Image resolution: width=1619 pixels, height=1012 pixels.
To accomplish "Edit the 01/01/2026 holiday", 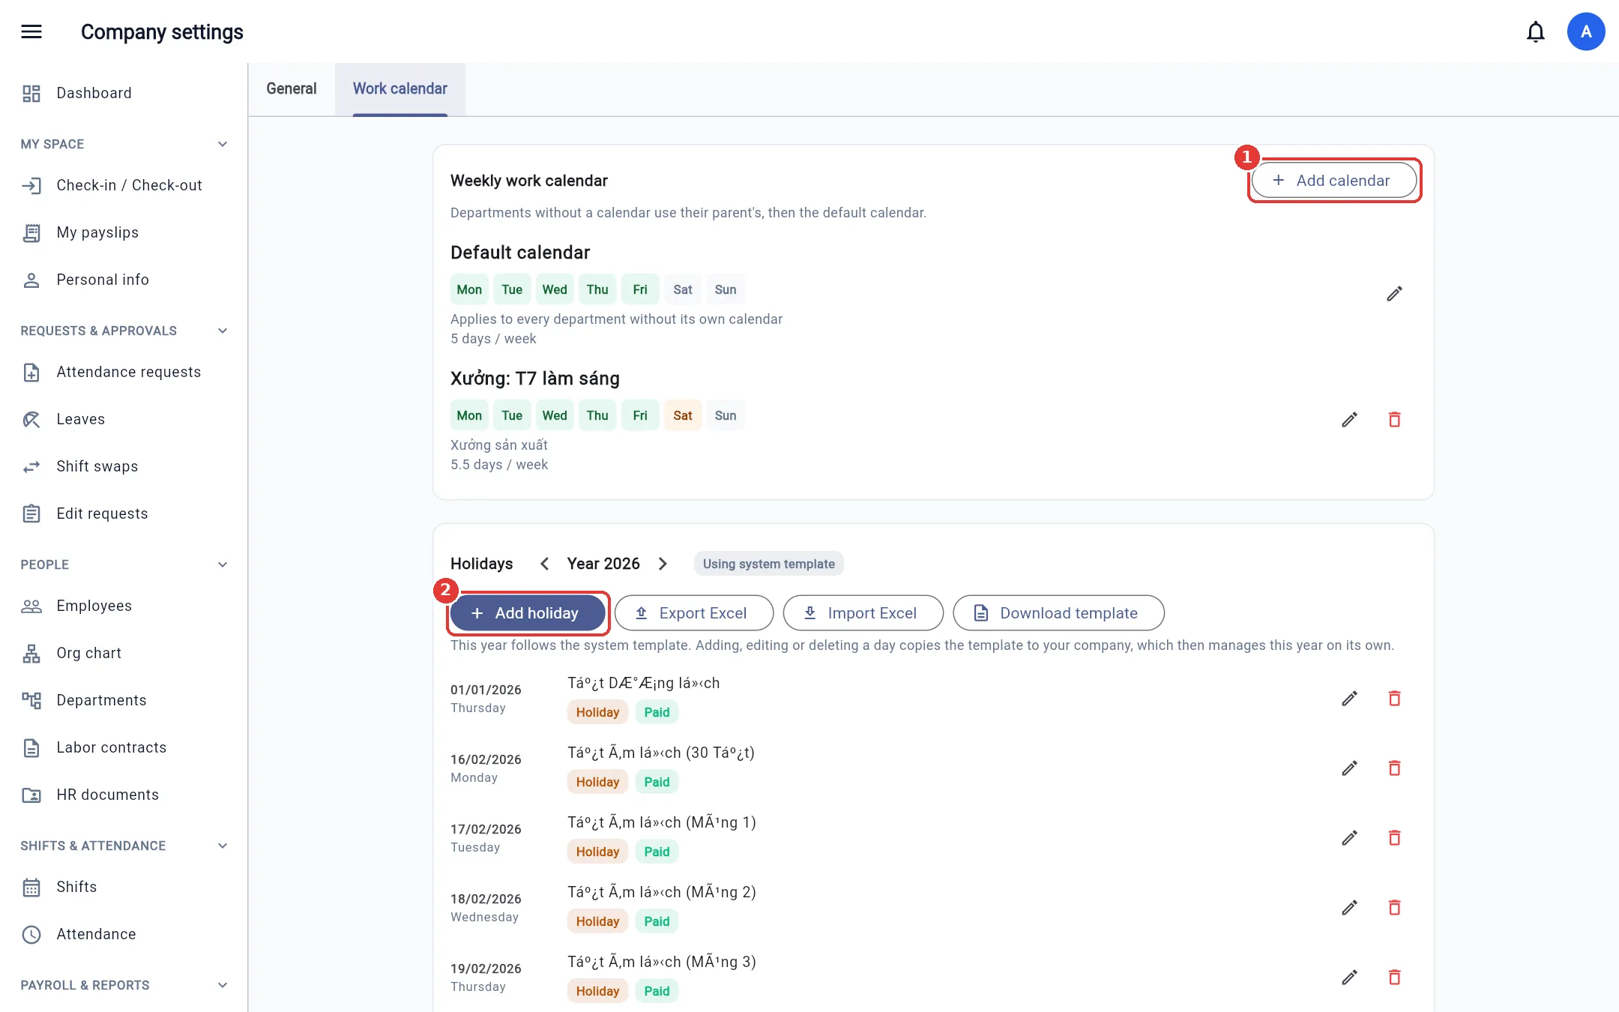I will click(x=1349, y=698).
